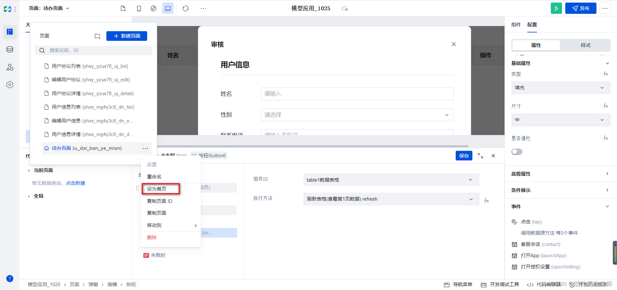Screen dimensions: 617x290
Task: Click fx icon beside 尺寸 property
Action: coord(605,106)
